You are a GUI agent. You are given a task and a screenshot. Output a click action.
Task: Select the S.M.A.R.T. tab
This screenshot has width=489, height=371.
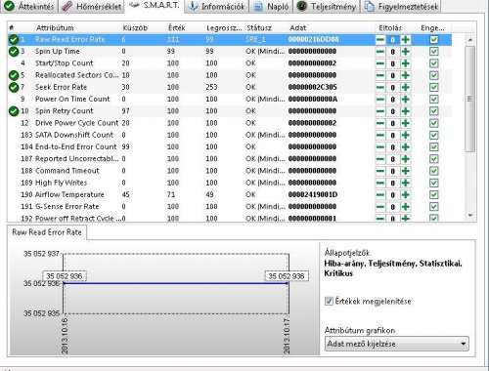click(x=155, y=6)
